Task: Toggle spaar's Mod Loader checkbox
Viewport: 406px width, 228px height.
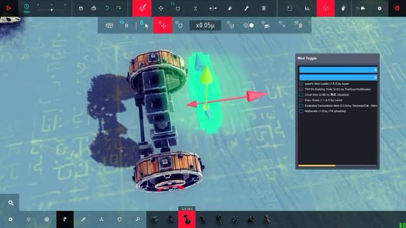Action: point(301,84)
